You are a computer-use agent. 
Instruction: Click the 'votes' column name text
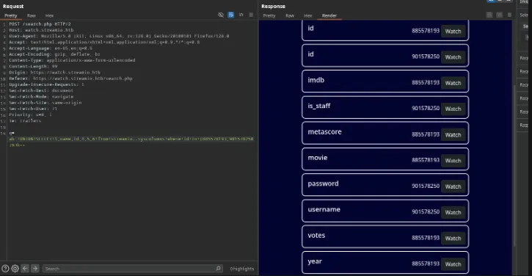(x=316, y=236)
